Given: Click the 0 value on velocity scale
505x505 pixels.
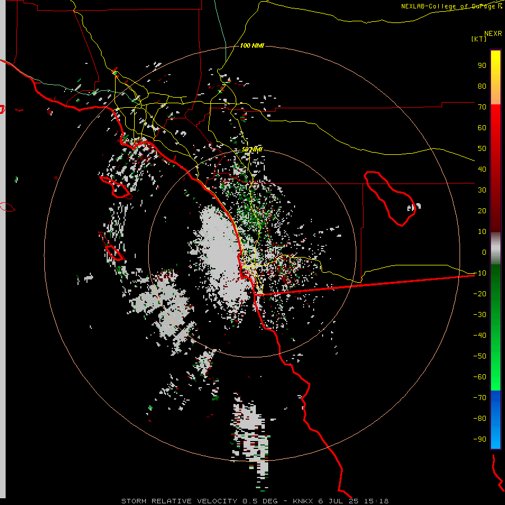Looking at the screenshot, I should [484, 252].
